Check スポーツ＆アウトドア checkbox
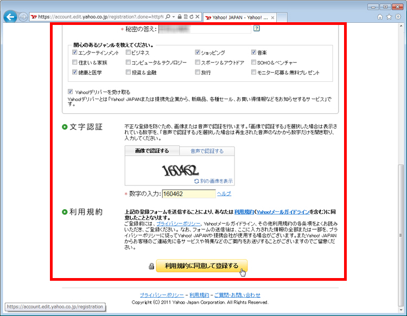Screen dimensions: 407x316 pyautogui.click(x=198, y=62)
